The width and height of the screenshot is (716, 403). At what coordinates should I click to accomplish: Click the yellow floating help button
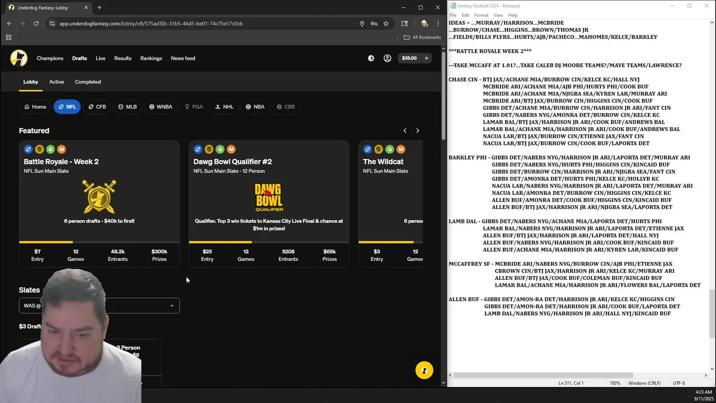point(424,370)
